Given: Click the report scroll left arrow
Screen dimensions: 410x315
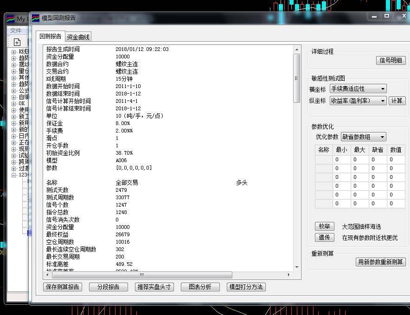Looking at the screenshot, I should (47, 275).
